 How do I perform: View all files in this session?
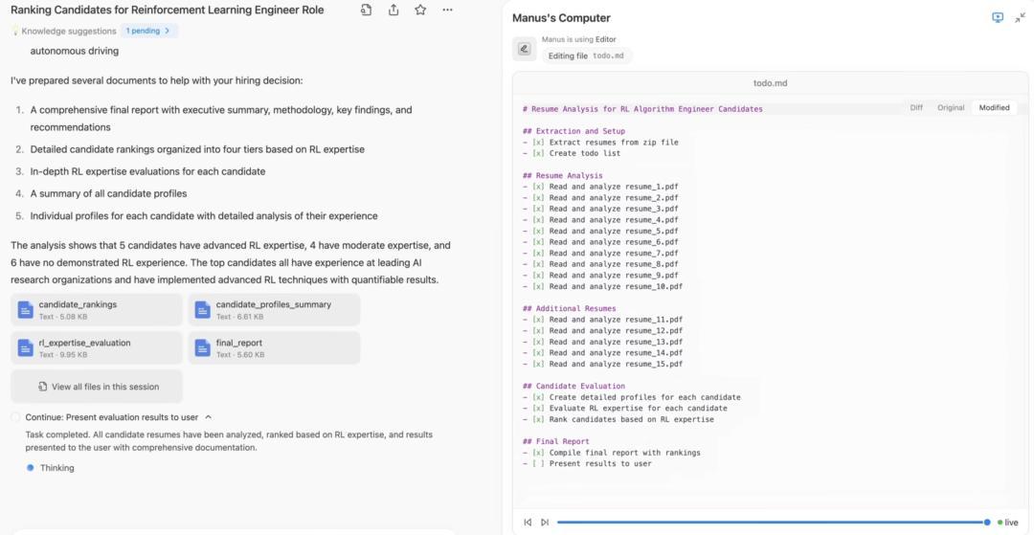pos(97,387)
